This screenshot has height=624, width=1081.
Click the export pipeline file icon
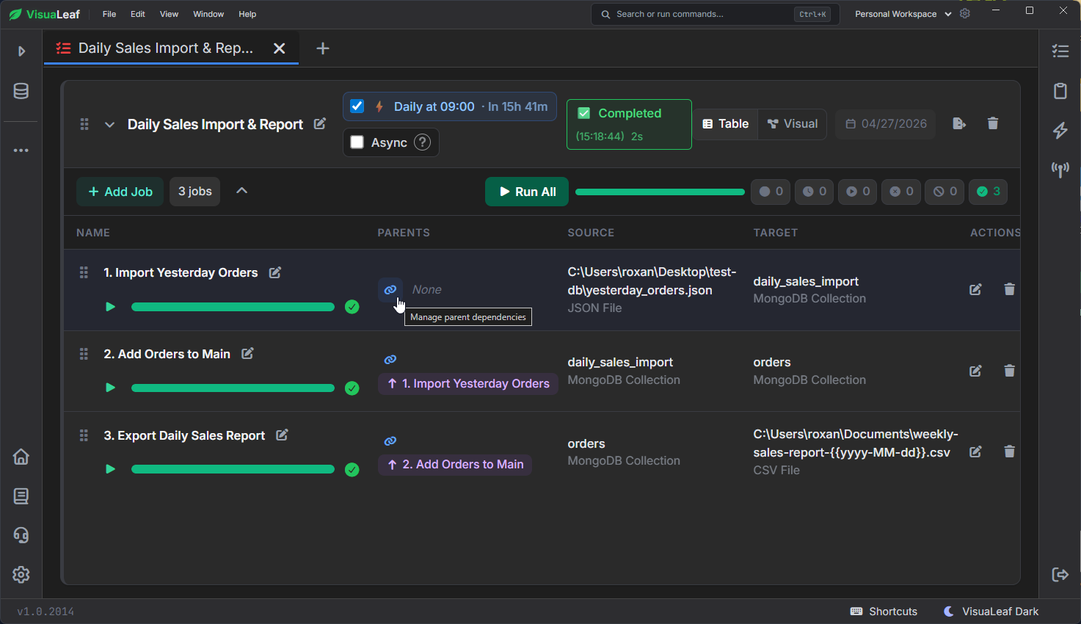959,123
